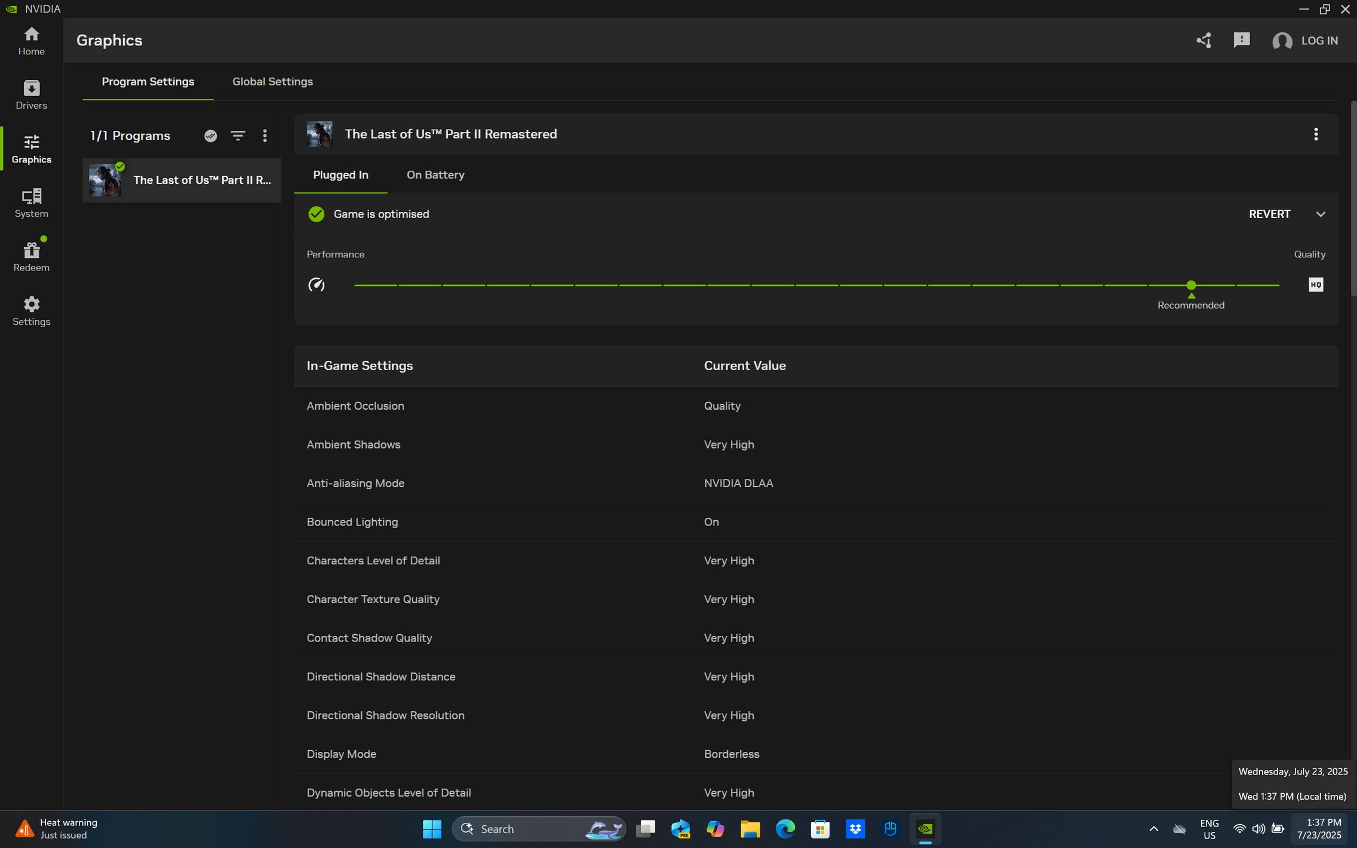Open Wi-Fi network tray icon
Viewport: 1357px width, 848px height.
[1239, 829]
